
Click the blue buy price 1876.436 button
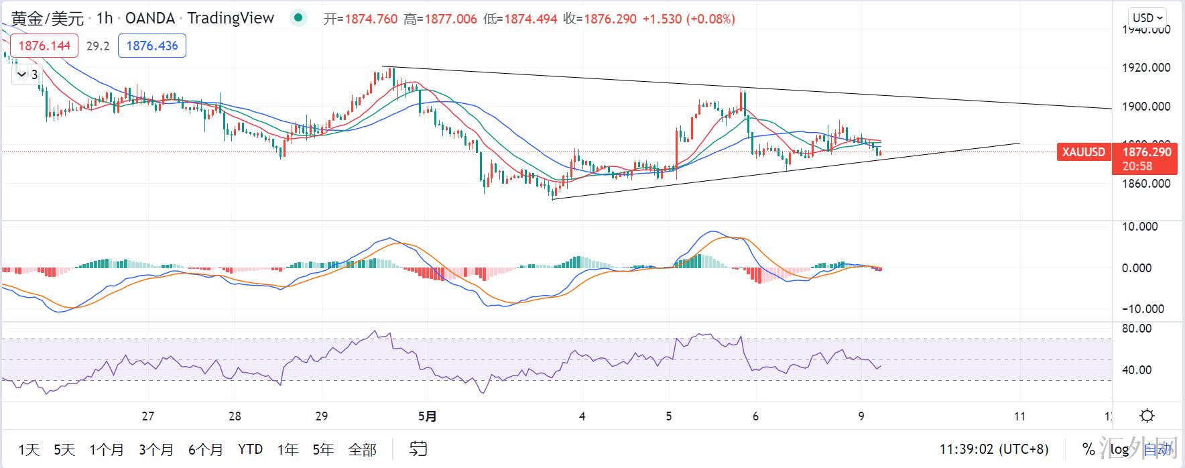pyautogui.click(x=152, y=46)
